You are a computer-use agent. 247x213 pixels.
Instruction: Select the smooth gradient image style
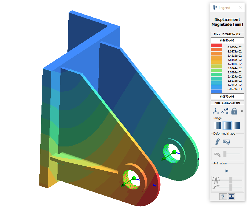pyautogui.click(x=237, y=125)
